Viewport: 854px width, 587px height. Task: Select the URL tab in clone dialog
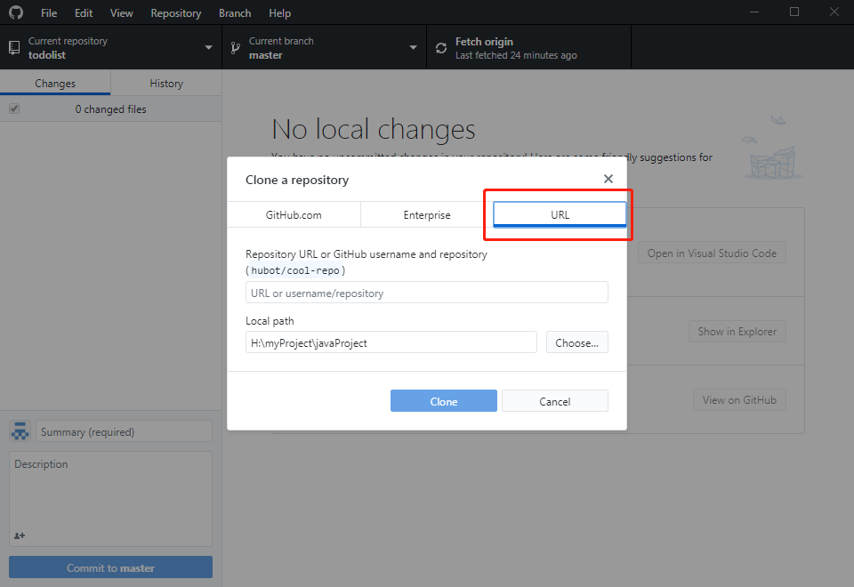coord(560,214)
